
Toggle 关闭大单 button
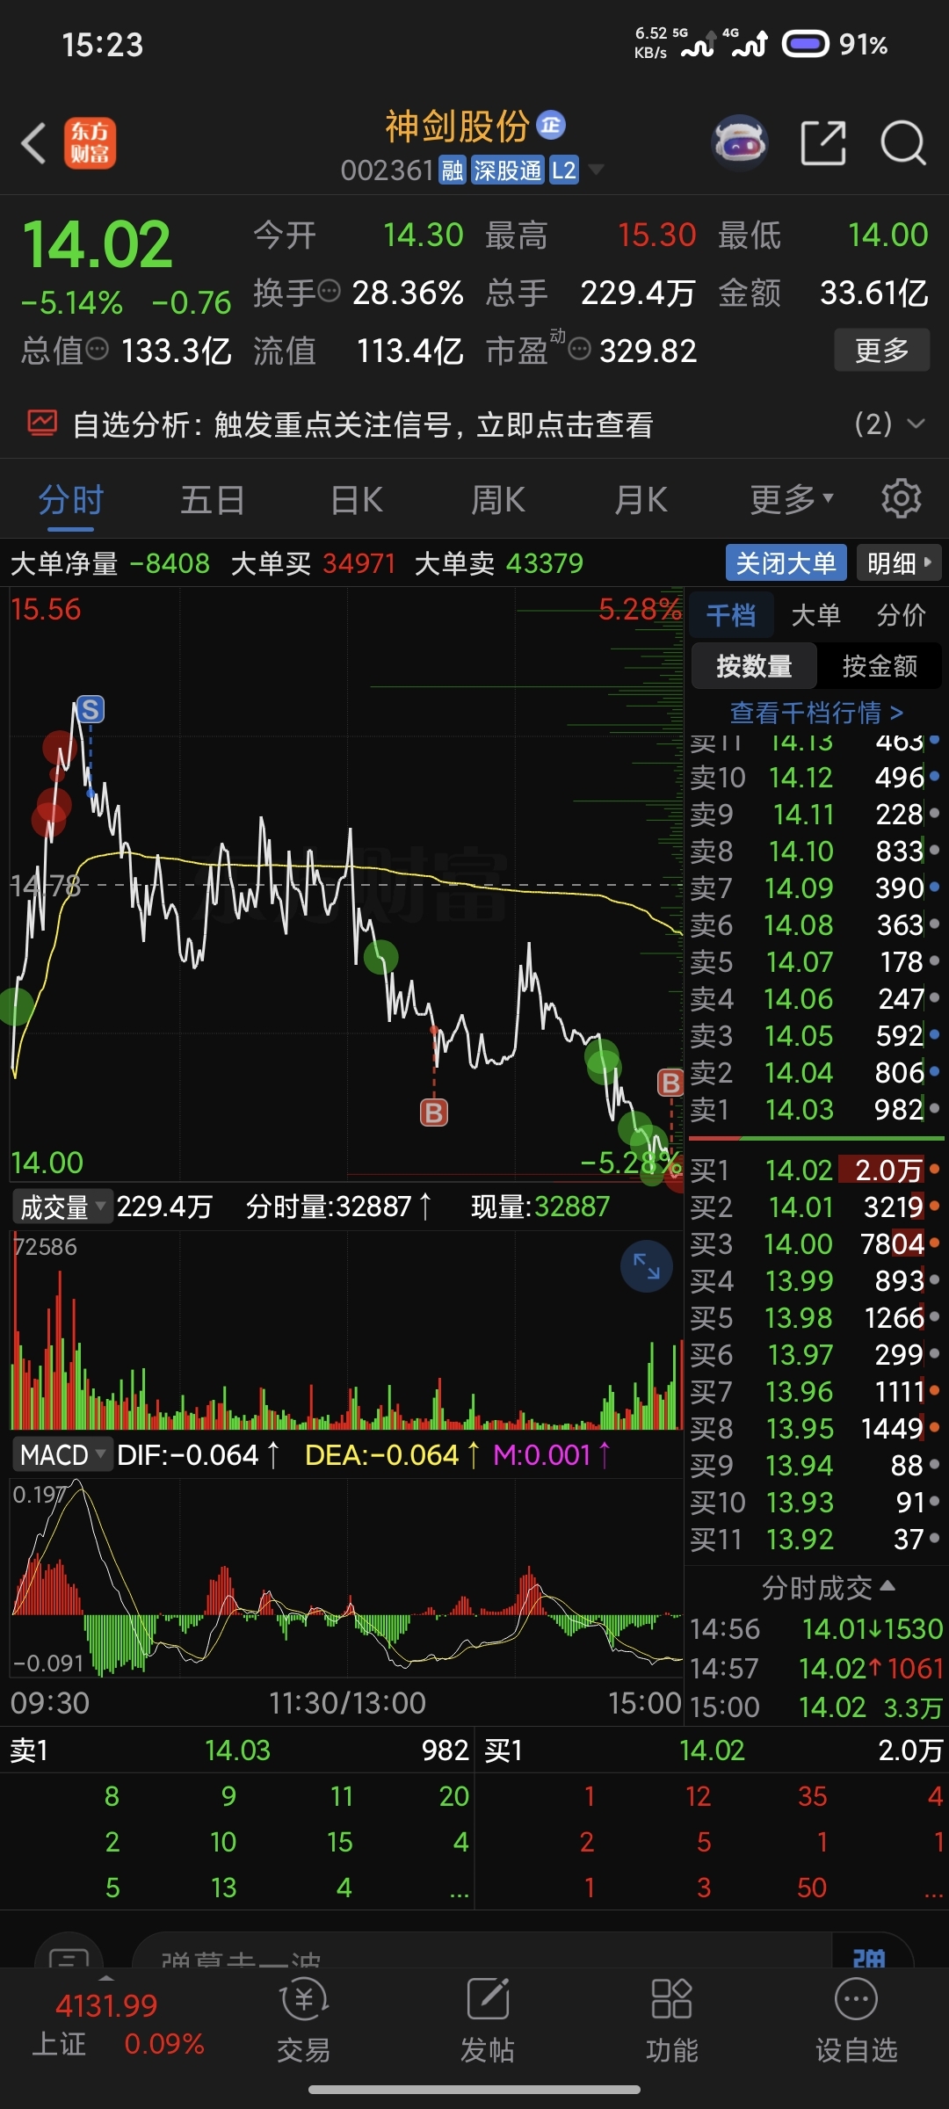(x=786, y=562)
